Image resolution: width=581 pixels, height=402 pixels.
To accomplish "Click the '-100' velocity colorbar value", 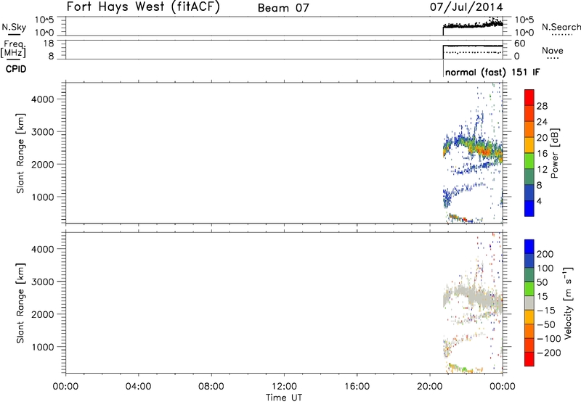I will [549, 339].
